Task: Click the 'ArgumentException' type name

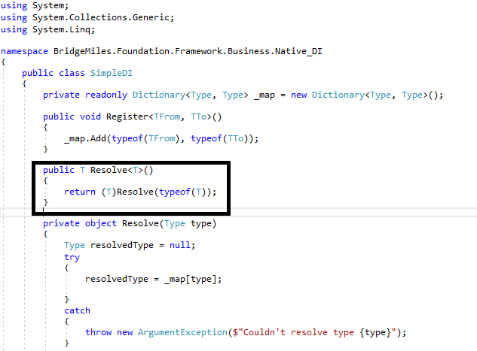Action: coord(182,332)
